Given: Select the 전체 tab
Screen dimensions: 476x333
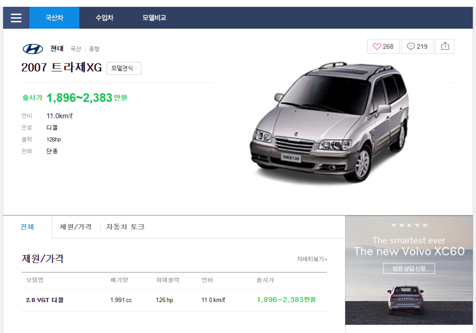Looking at the screenshot, I should point(27,227).
